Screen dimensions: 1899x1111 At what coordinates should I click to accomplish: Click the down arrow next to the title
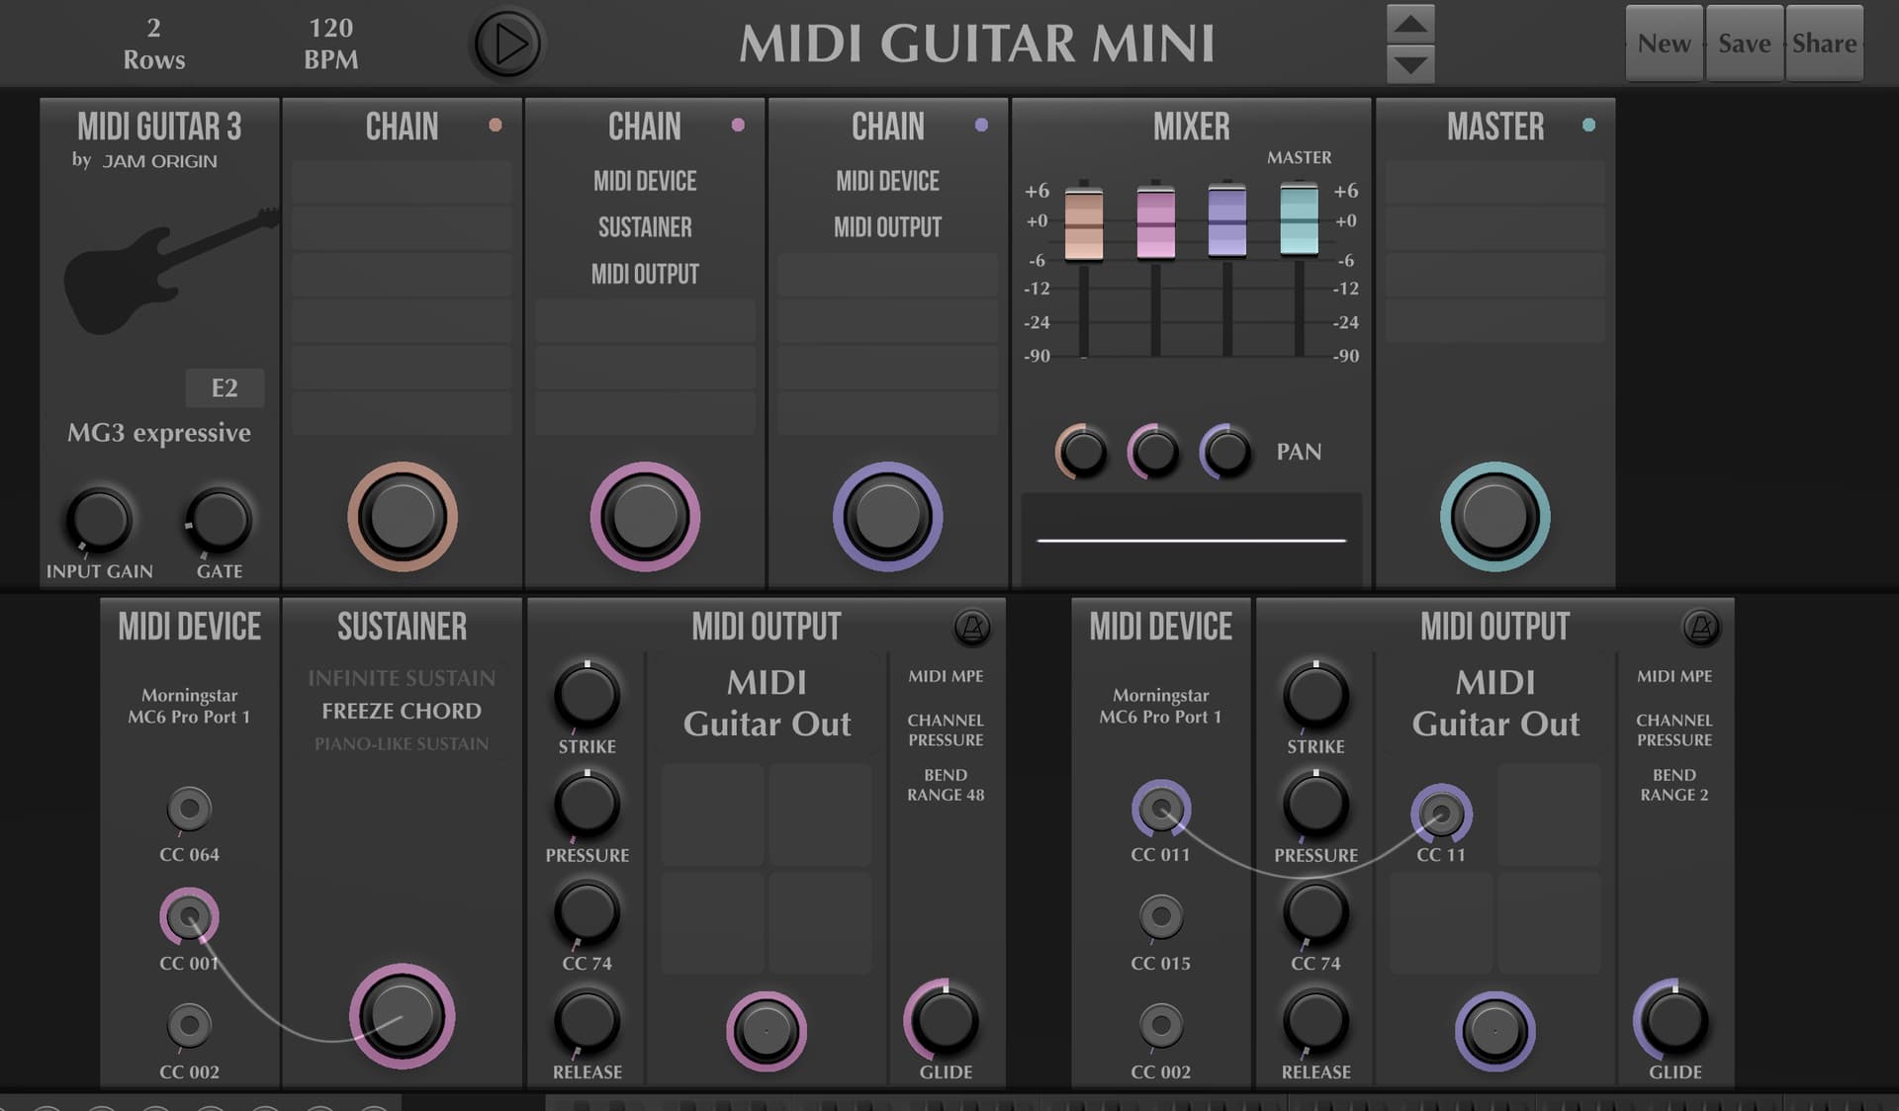pyautogui.click(x=1410, y=65)
